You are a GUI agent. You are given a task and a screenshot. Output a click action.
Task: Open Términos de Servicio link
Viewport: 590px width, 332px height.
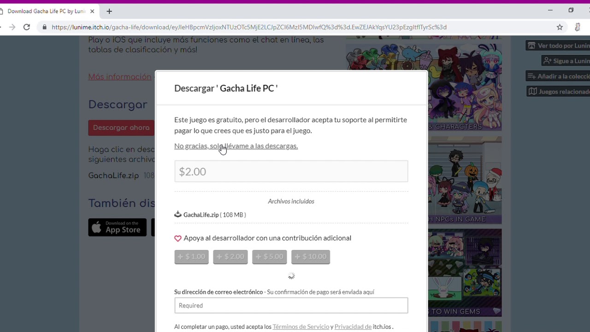(301, 326)
